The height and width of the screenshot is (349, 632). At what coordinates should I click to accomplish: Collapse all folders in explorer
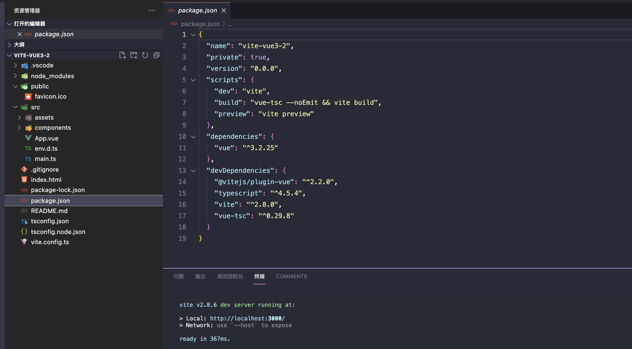156,55
